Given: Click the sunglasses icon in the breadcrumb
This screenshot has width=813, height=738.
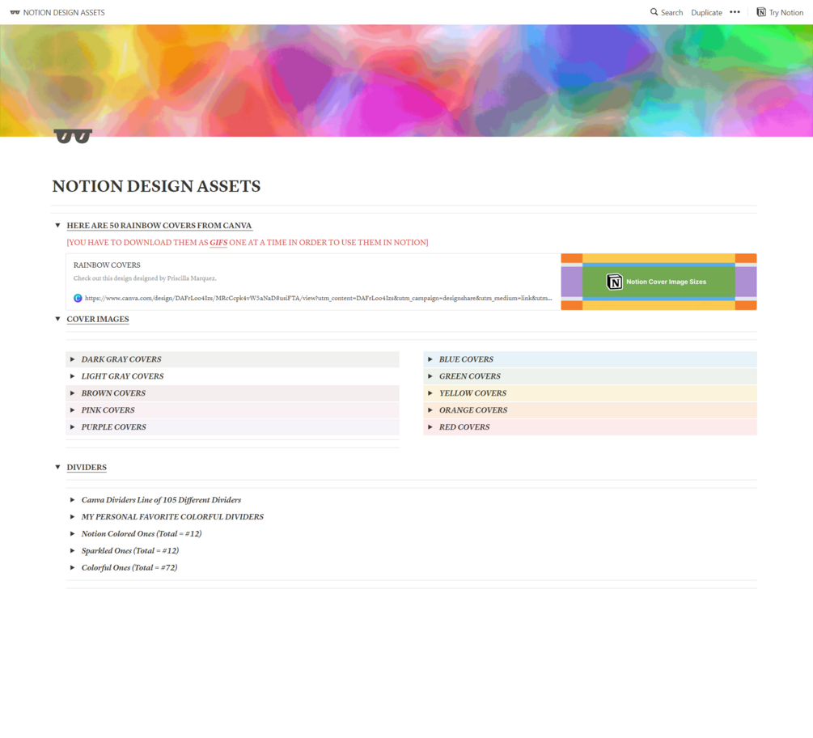Looking at the screenshot, I should coord(15,12).
